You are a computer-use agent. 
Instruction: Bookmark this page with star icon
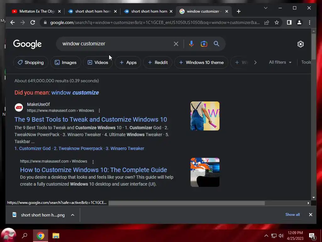point(277,22)
